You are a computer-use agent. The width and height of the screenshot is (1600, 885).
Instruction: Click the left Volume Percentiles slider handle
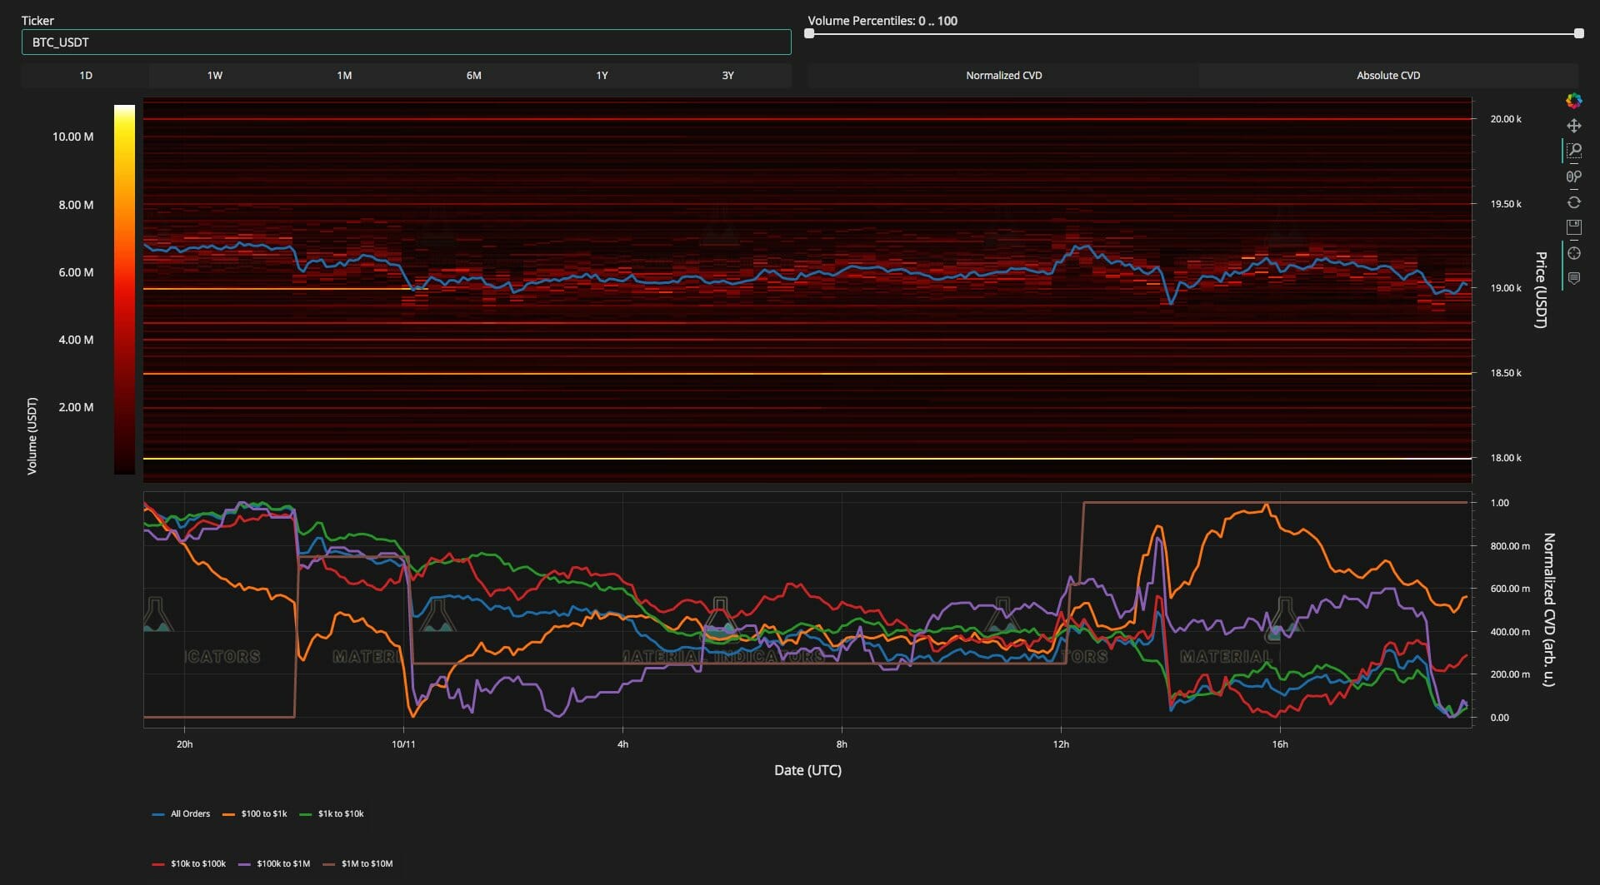tap(809, 33)
